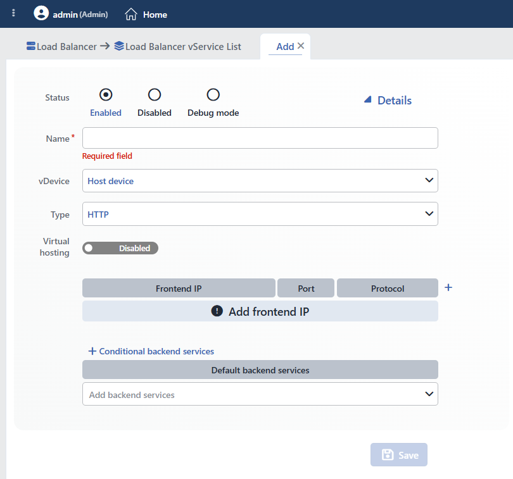Click the save disk icon in Save button

pos(388,455)
